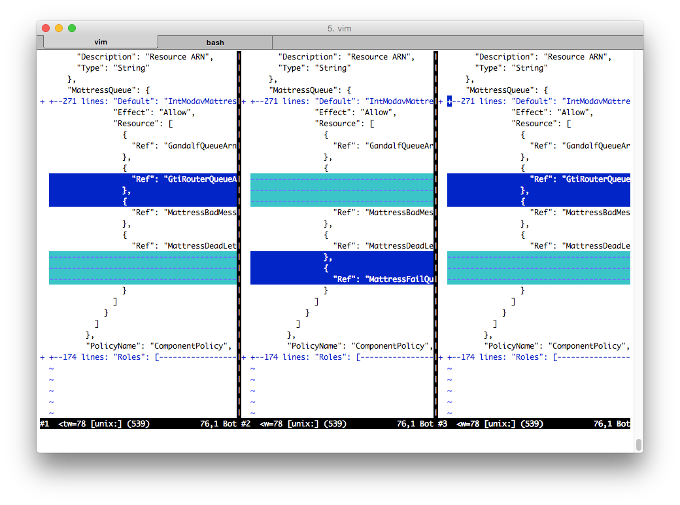The height and width of the screenshot is (505, 680).
Task: Click MattressBadMes line in pane #3
Action: coord(580,213)
